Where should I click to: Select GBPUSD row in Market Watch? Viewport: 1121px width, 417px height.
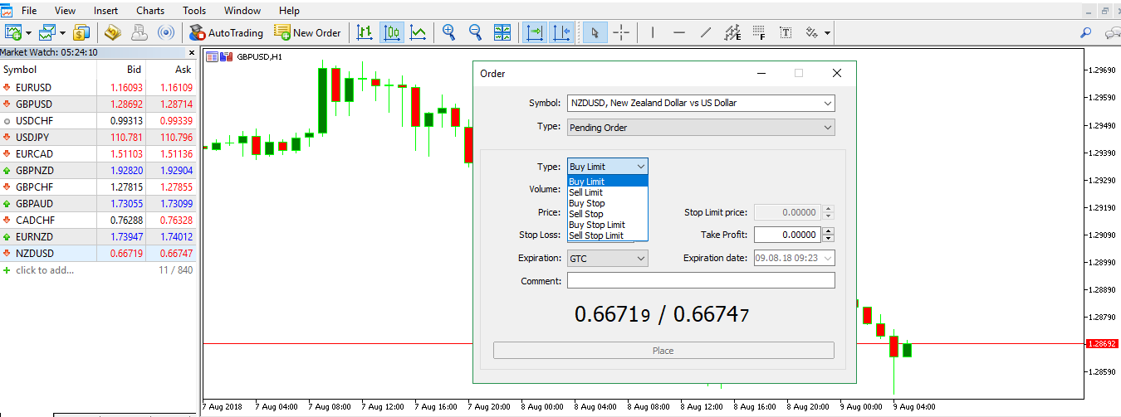pos(98,104)
